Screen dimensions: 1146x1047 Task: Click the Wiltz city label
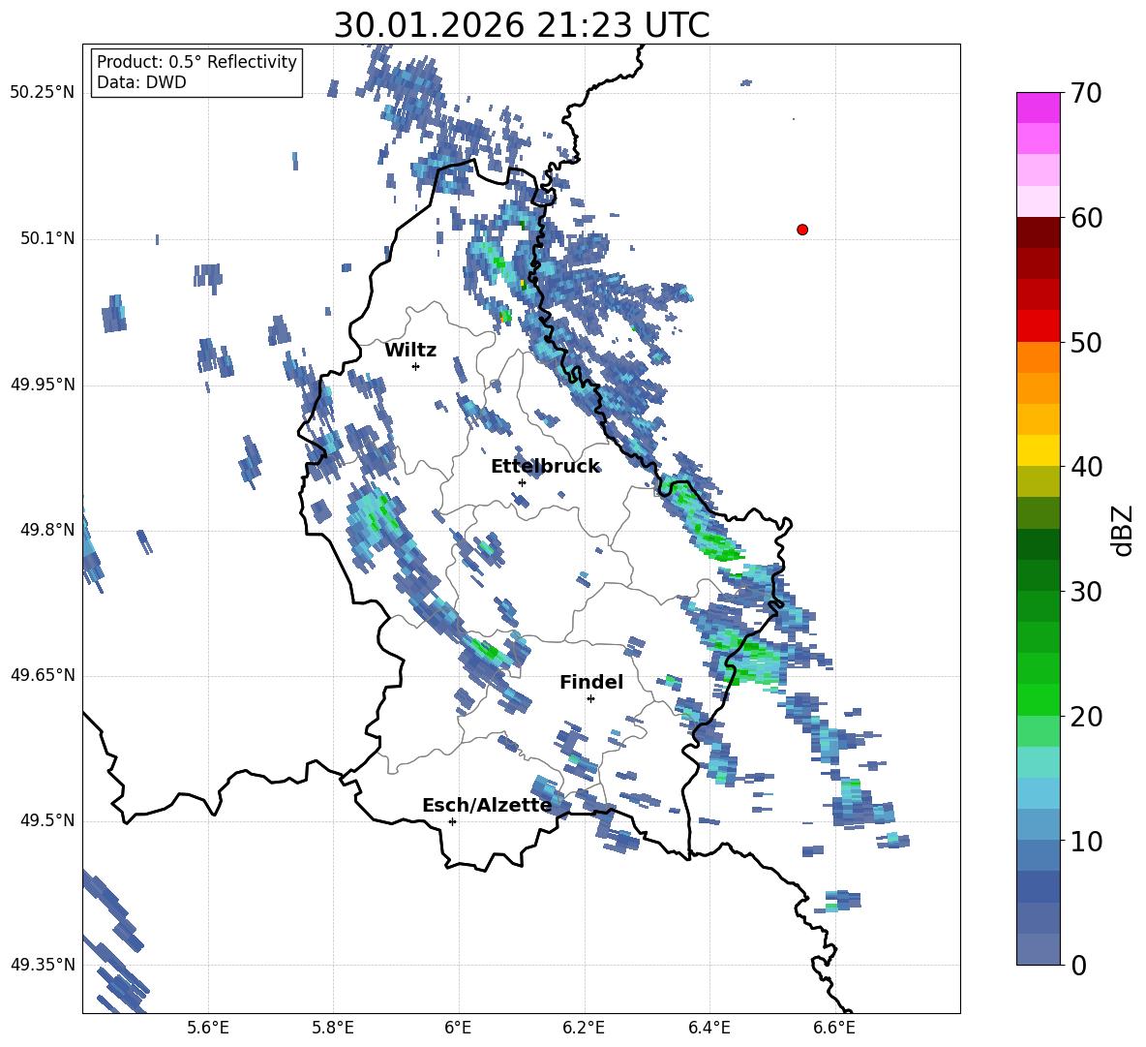pyautogui.click(x=410, y=351)
